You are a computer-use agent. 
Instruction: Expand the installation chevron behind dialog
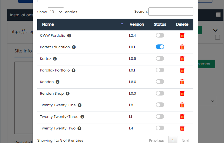(x=215, y=30)
